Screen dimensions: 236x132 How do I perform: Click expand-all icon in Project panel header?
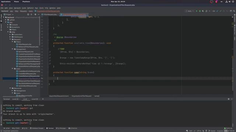pyautogui.click(x=31, y=14)
